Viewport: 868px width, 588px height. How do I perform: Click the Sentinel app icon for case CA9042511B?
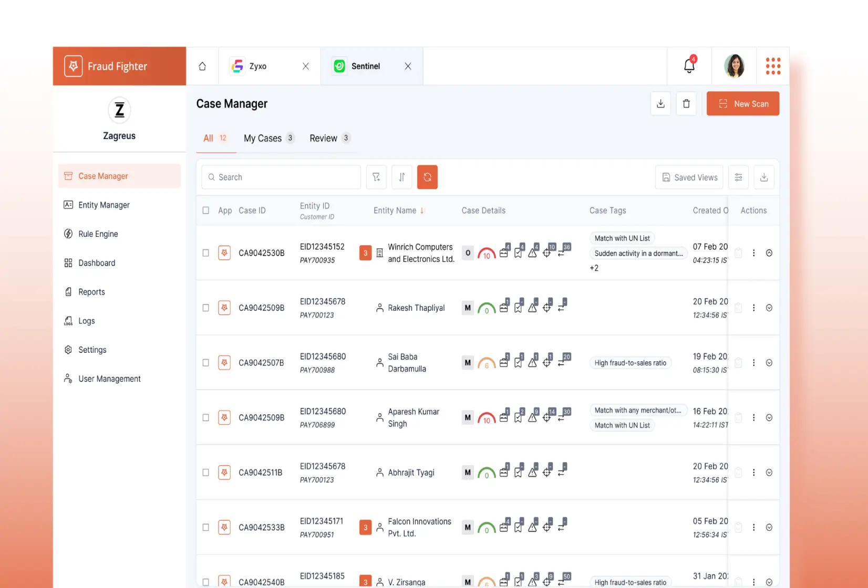coord(224,472)
